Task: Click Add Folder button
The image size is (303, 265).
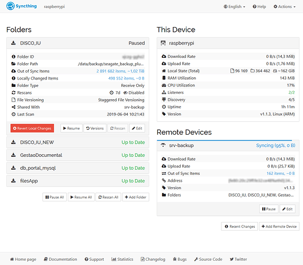Action: coord(136,197)
